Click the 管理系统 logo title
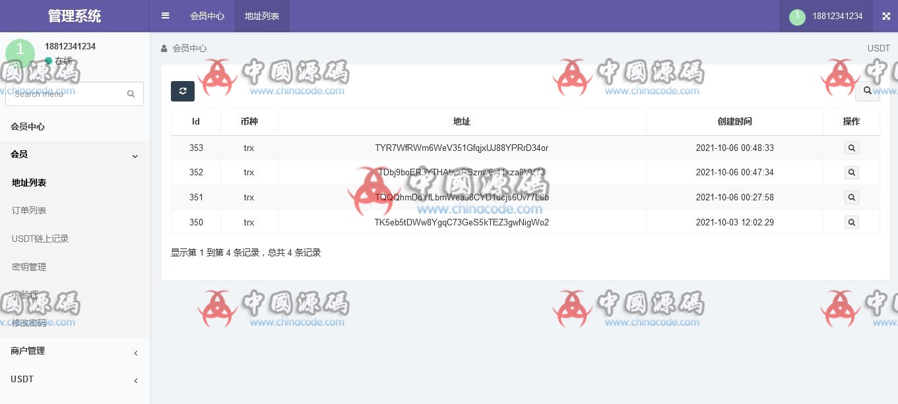 75,16
